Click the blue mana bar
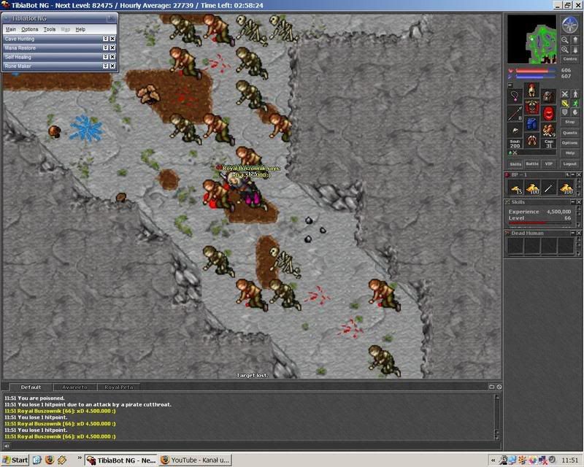Viewport: 584px width, 467px height. tap(535, 77)
